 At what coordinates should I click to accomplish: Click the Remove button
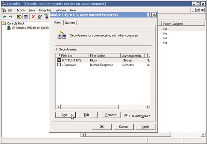click(x=111, y=115)
